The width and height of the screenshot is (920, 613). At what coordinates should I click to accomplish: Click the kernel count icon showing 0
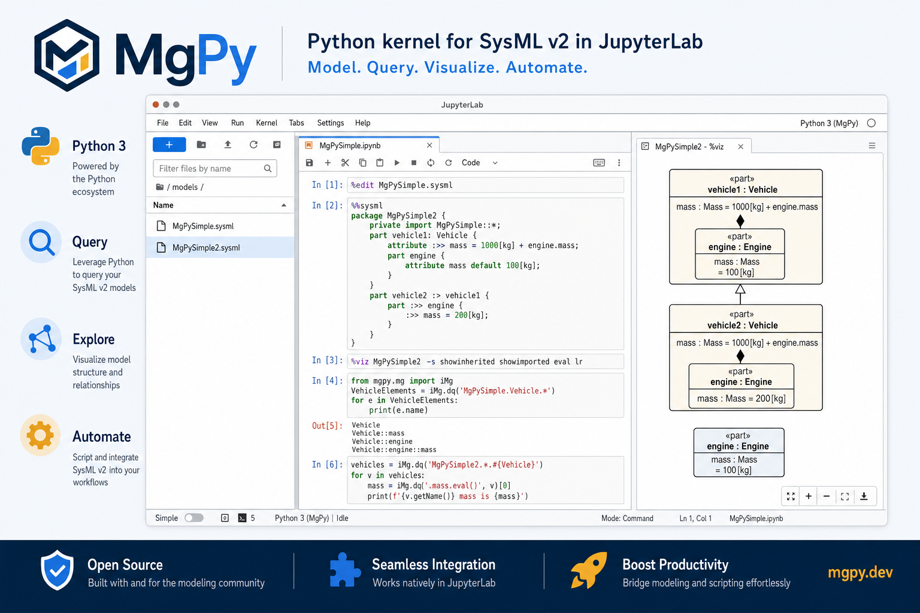coord(225,518)
